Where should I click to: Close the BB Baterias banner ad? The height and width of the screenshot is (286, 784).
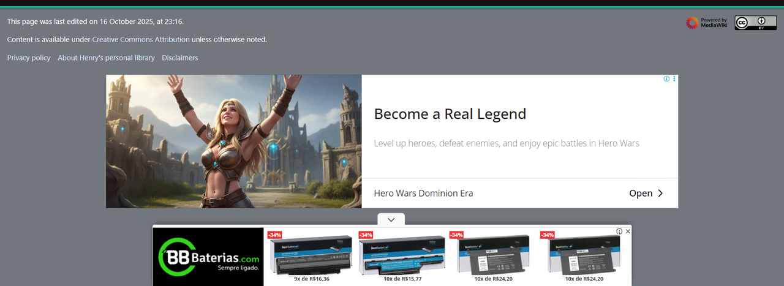pyautogui.click(x=628, y=231)
